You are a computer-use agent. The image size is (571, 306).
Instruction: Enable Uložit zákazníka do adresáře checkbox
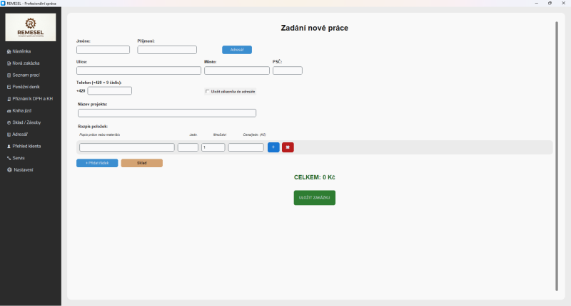(x=207, y=92)
